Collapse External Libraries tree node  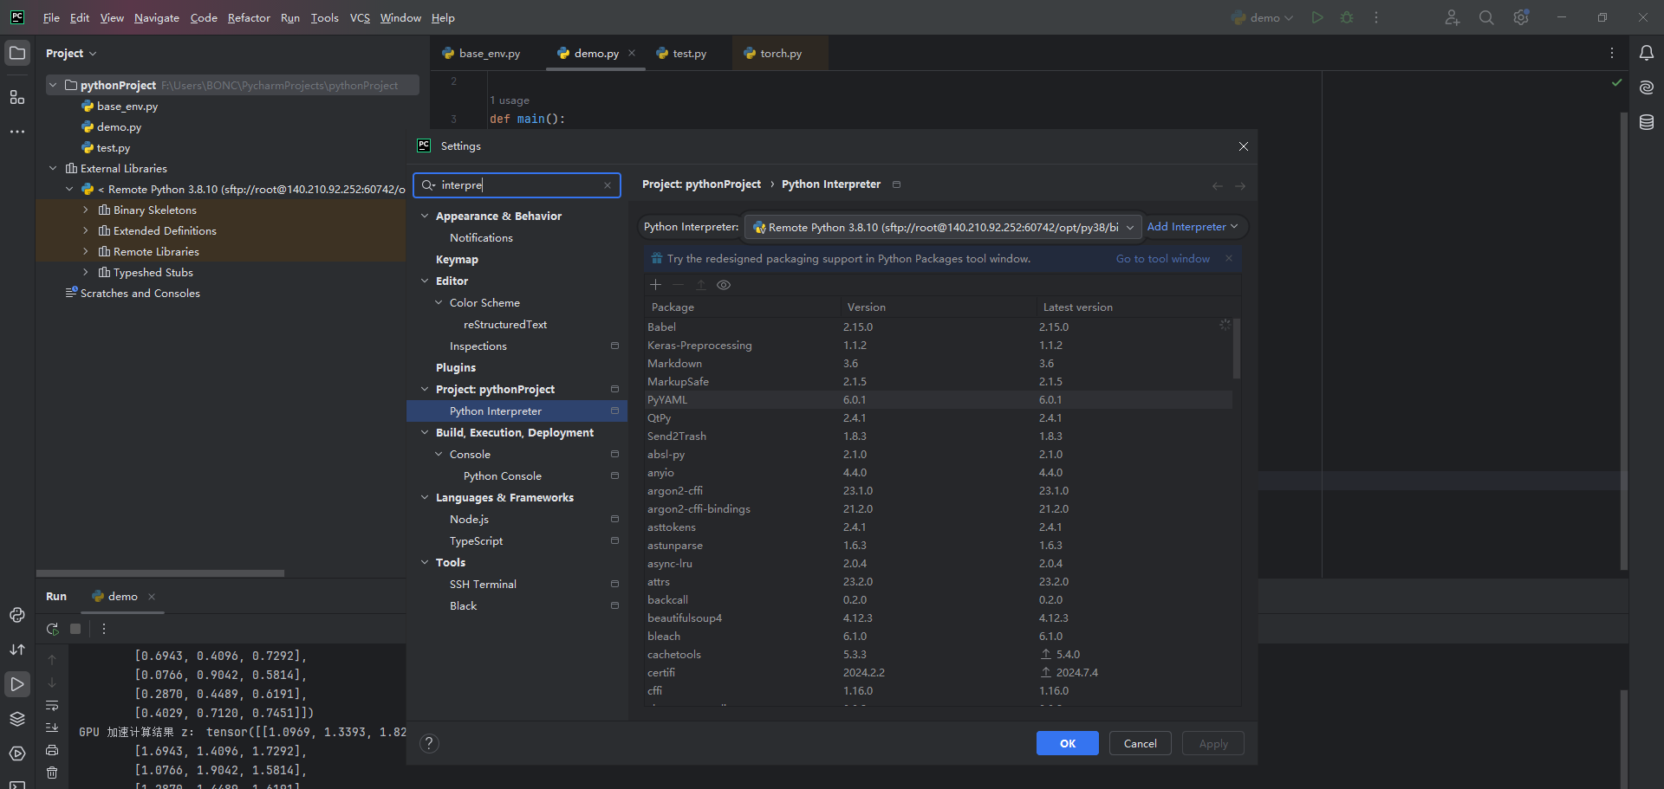pos(53,168)
